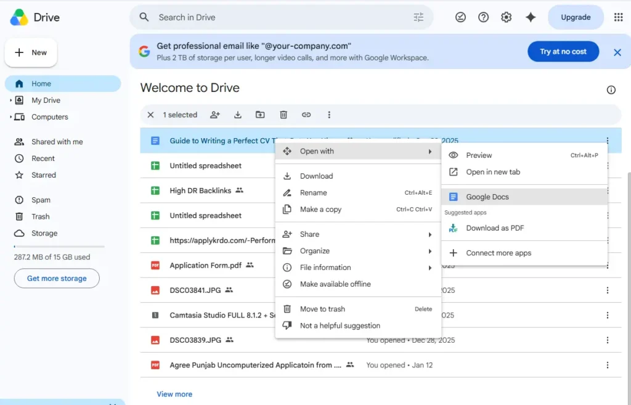Open the Gemini sparkle icon
Screen dimensions: 631x405
click(531, 17)
